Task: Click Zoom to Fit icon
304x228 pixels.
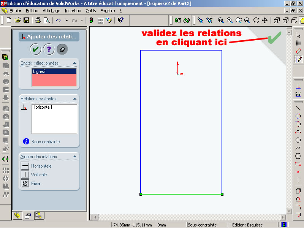Action: (221, 20)
